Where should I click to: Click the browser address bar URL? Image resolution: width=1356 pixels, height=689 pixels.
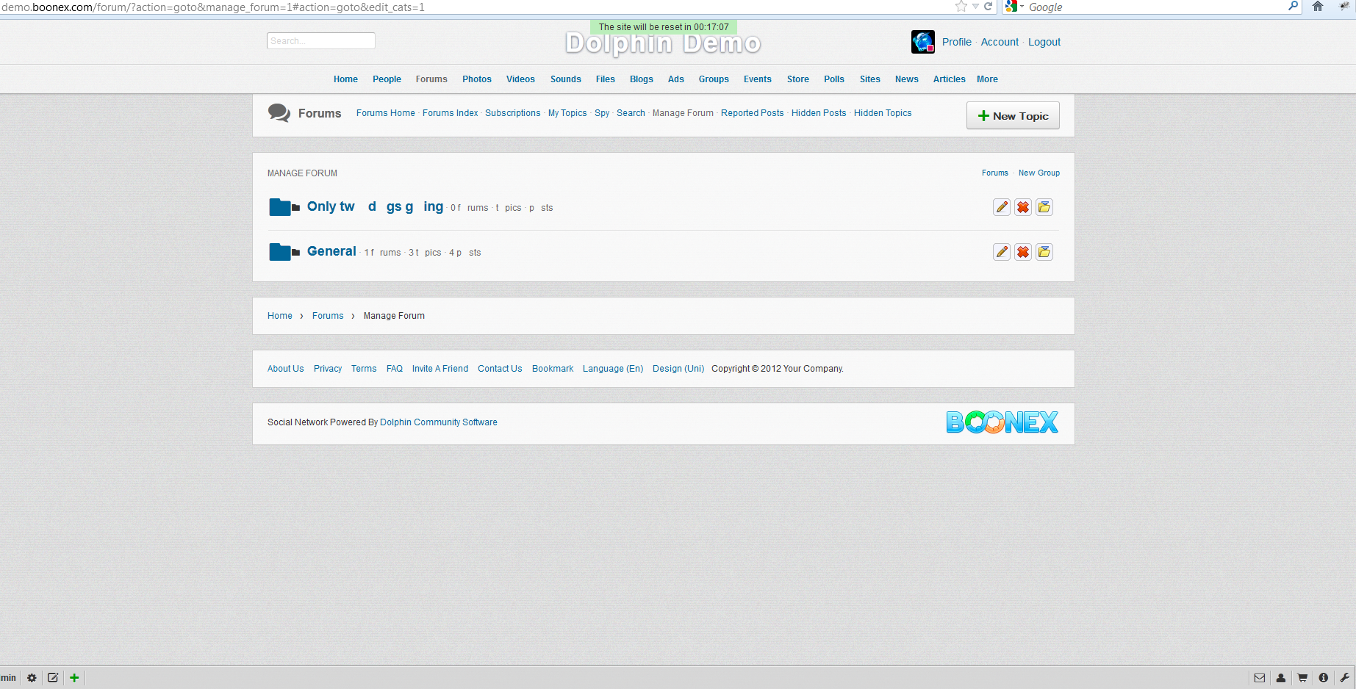[x=213, y=7]
